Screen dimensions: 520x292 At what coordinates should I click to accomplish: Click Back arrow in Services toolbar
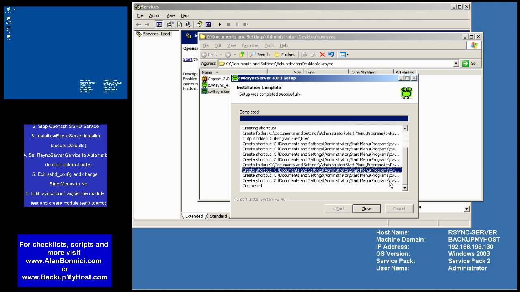139,24
